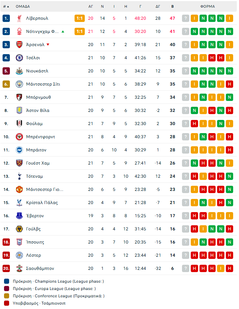Click Liverpool's gray question-mark next-match badge
This screenshot has height=309, width=239.
click(x=186, y=18)
